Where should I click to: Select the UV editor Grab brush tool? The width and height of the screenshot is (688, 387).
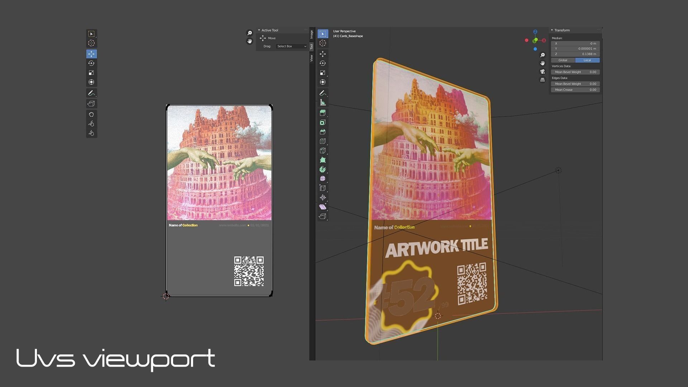coord(91,114)
